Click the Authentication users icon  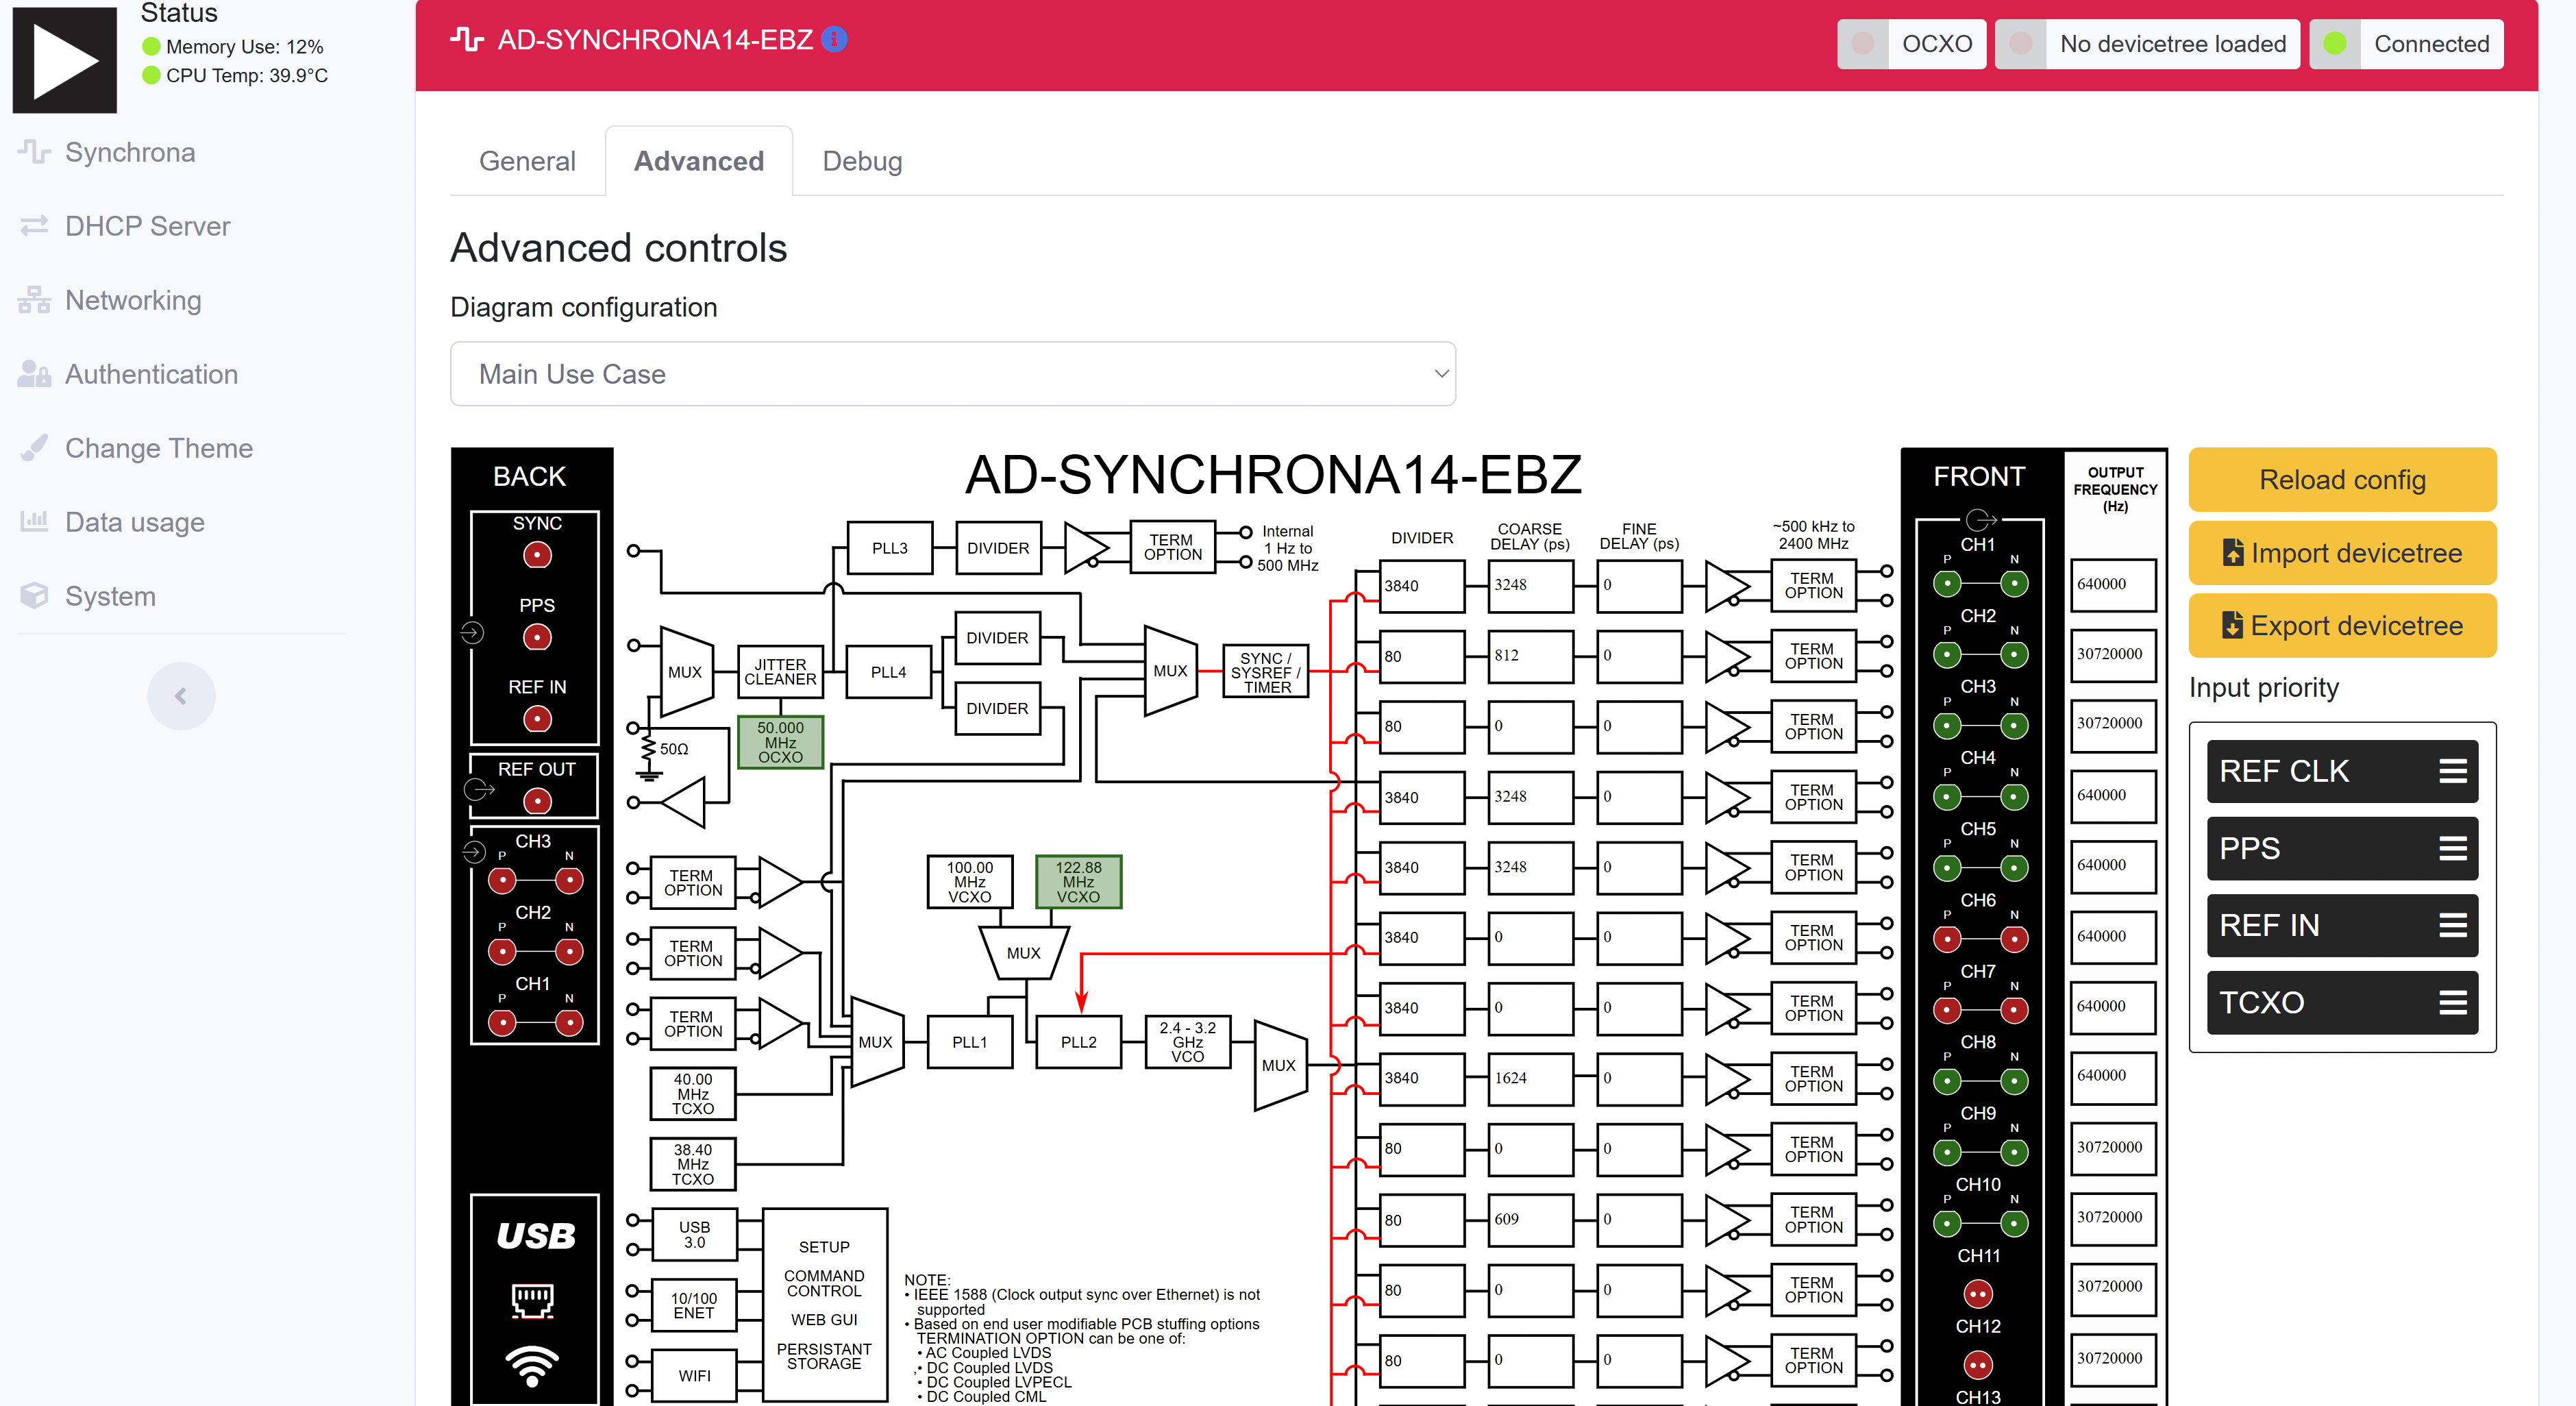34,374
